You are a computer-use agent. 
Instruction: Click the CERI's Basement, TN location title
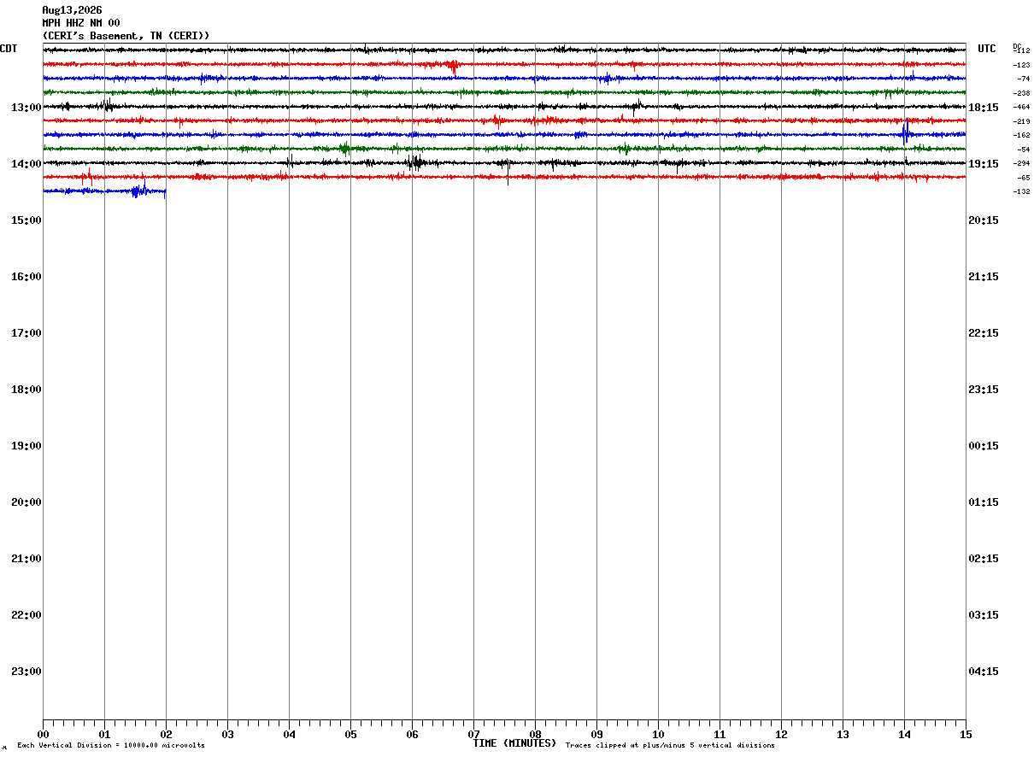(126, 36)
